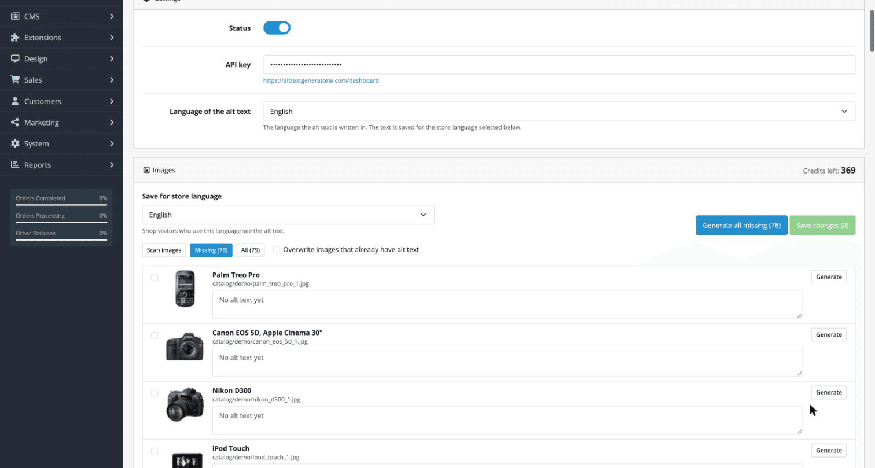Click the Other Statuses progress bar

click(x=61, y=239)
